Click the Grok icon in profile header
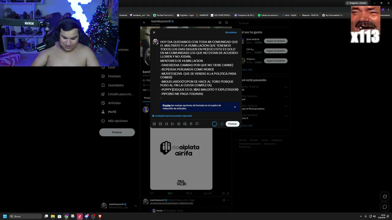Image resolution: width=392 pixels, height=220 pixels. coord(220,23)
